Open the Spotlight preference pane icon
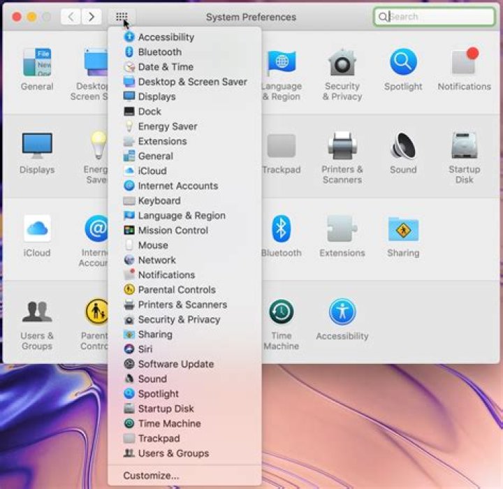This screenshot has width=503, height=489. [403, 63]
